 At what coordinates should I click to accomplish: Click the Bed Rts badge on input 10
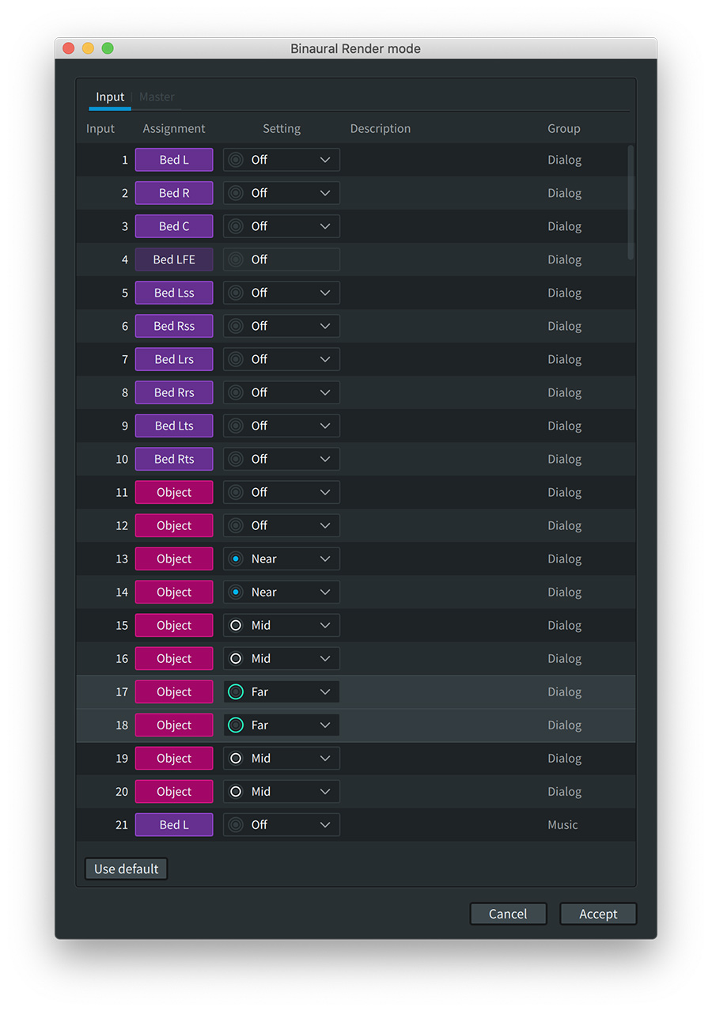click(x=173, y=459)
